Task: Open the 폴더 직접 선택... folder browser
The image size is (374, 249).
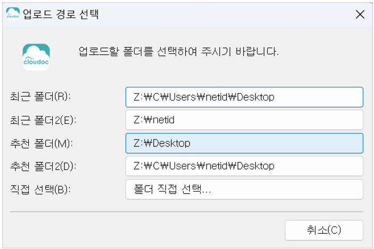Action: pos(244,189)
